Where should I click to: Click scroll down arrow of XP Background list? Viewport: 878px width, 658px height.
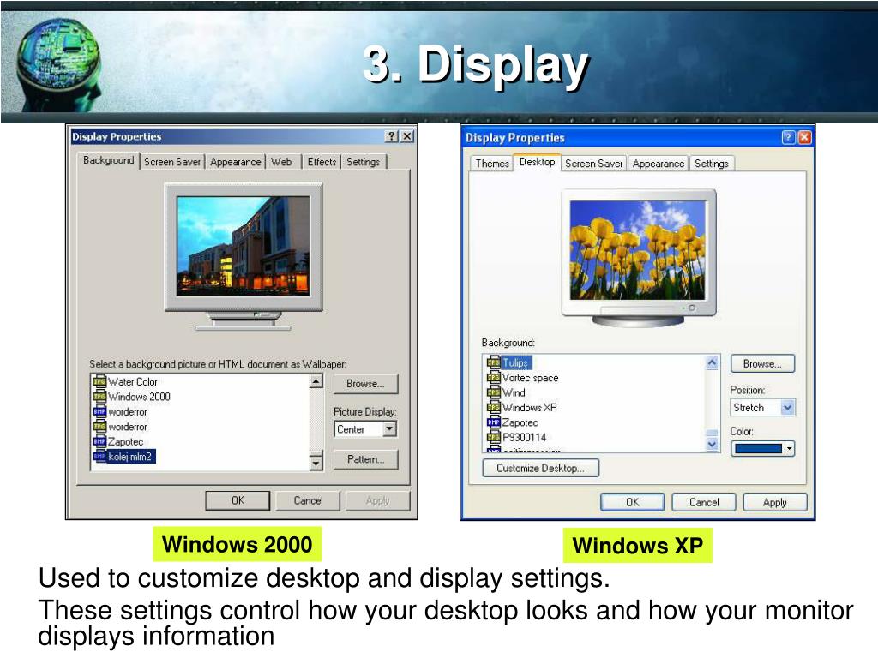pyautogui.click(x=712, y=445)
